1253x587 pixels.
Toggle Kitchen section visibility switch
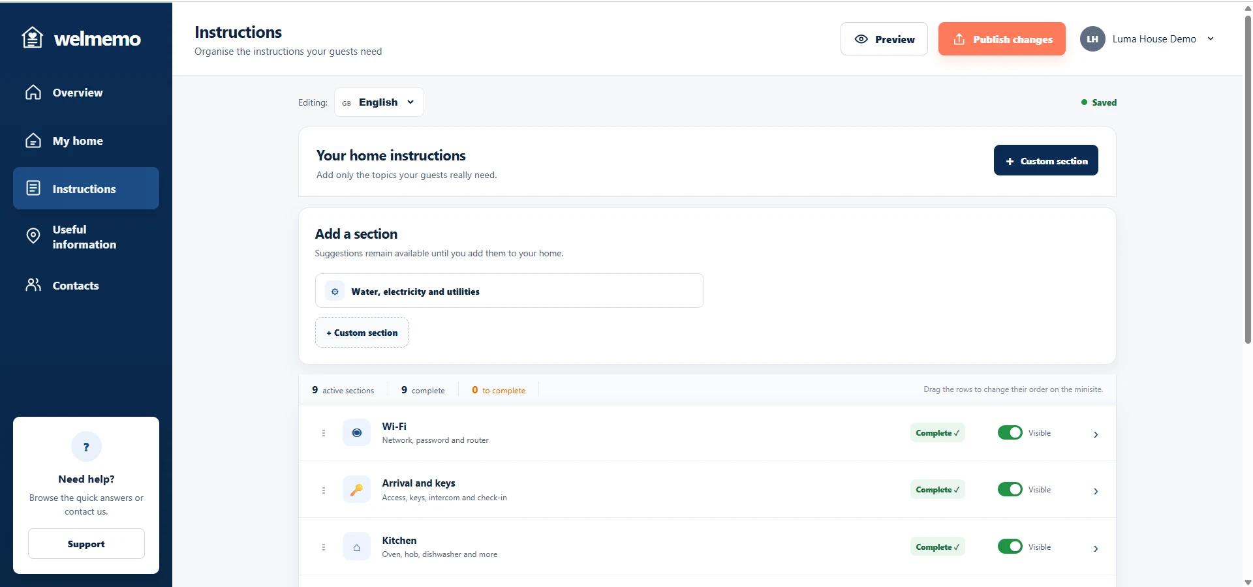(x=1010, y=547)
